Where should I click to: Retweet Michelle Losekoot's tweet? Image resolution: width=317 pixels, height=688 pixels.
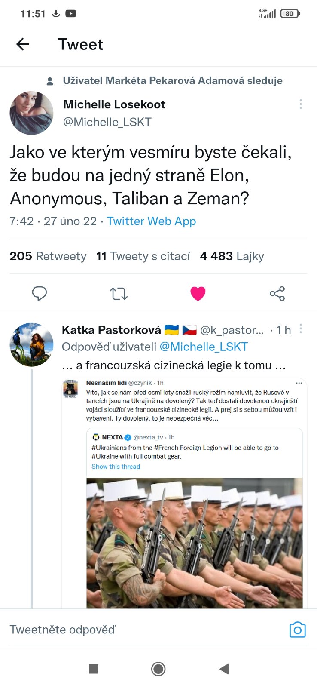click(x=119, y=294)
